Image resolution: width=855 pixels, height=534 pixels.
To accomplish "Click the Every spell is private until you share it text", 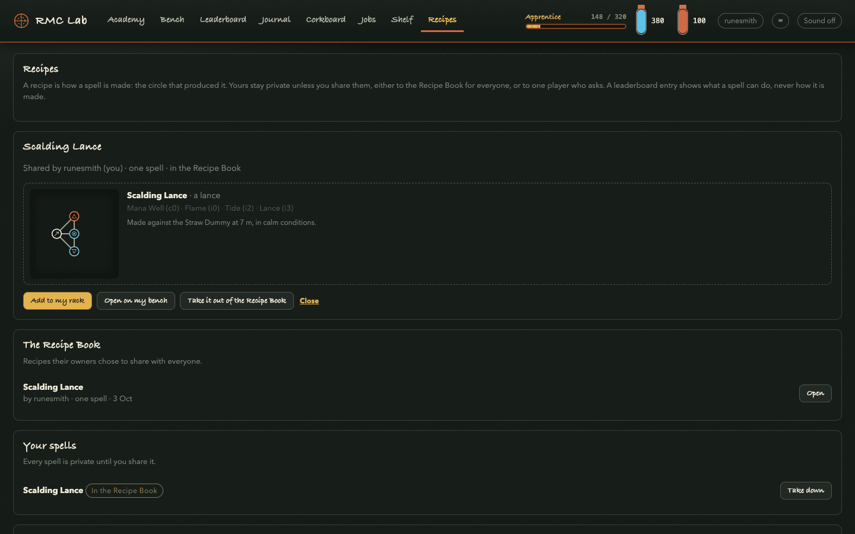I will [x=90, y=462].
